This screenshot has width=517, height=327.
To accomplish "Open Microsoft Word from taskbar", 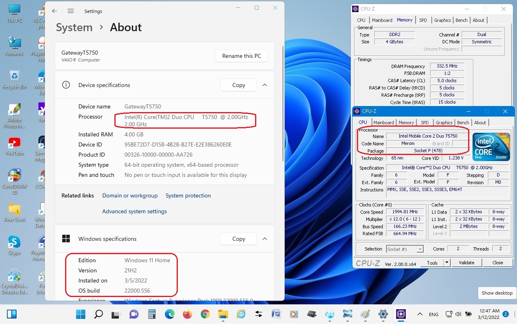I will 276,314.
